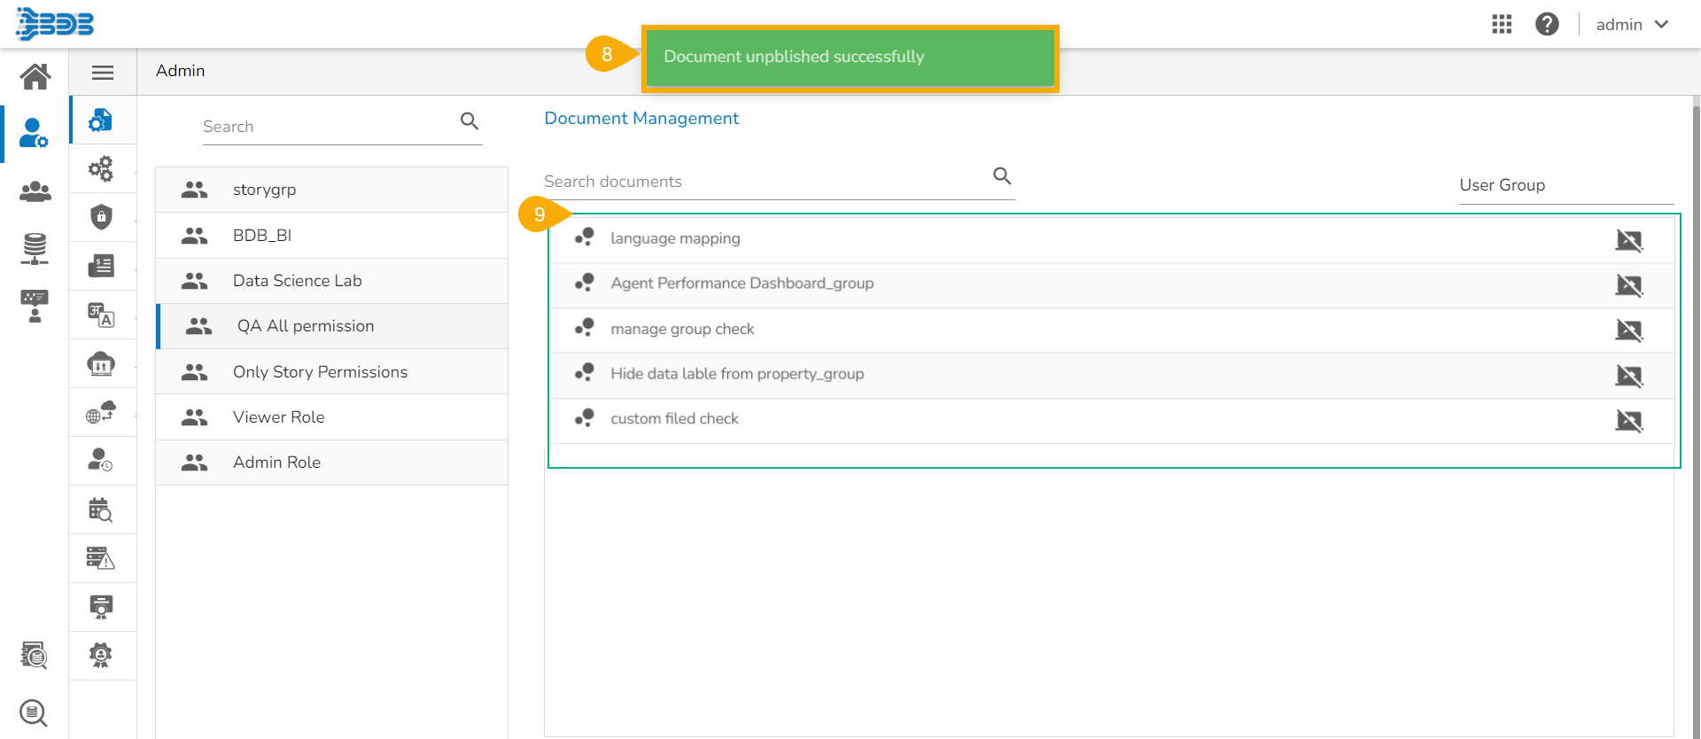Select the Document Management sidebar icon
This screenshot has width=1701, height=739.
(101, 121)
